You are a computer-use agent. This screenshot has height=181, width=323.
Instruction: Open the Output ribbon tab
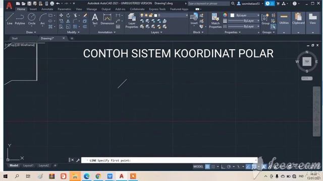click(106, 9)
